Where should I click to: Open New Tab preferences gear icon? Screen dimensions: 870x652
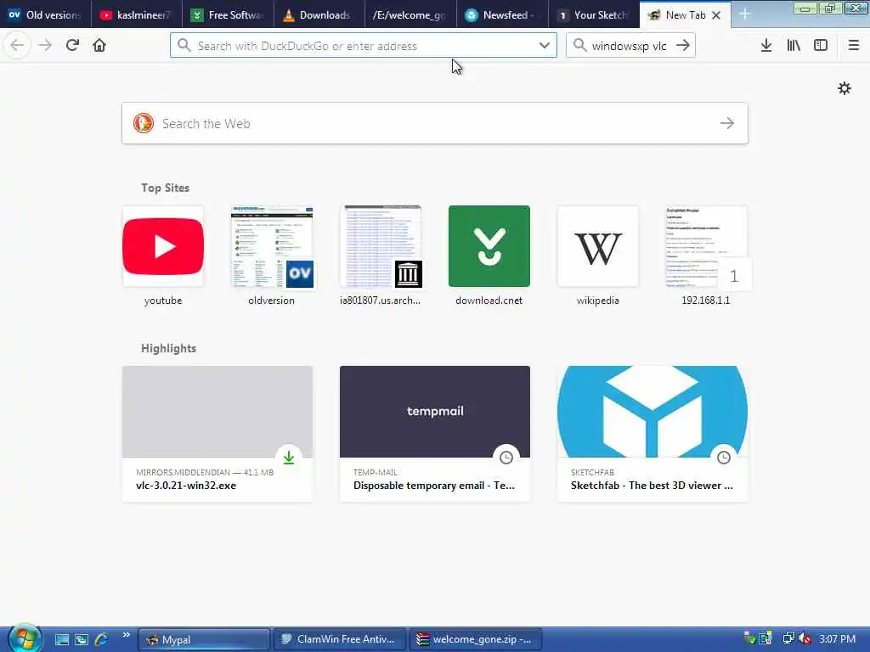tap(844, 88)
